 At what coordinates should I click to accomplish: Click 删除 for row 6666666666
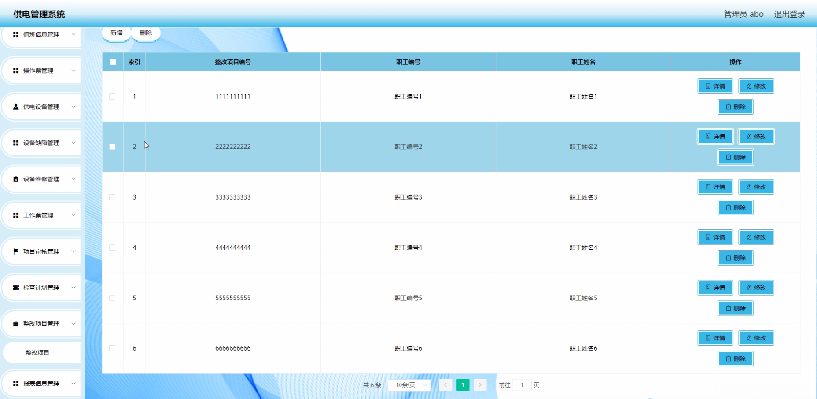point(736,359)
